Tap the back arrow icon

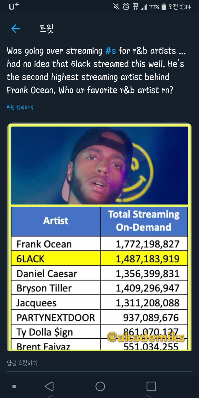16,29
